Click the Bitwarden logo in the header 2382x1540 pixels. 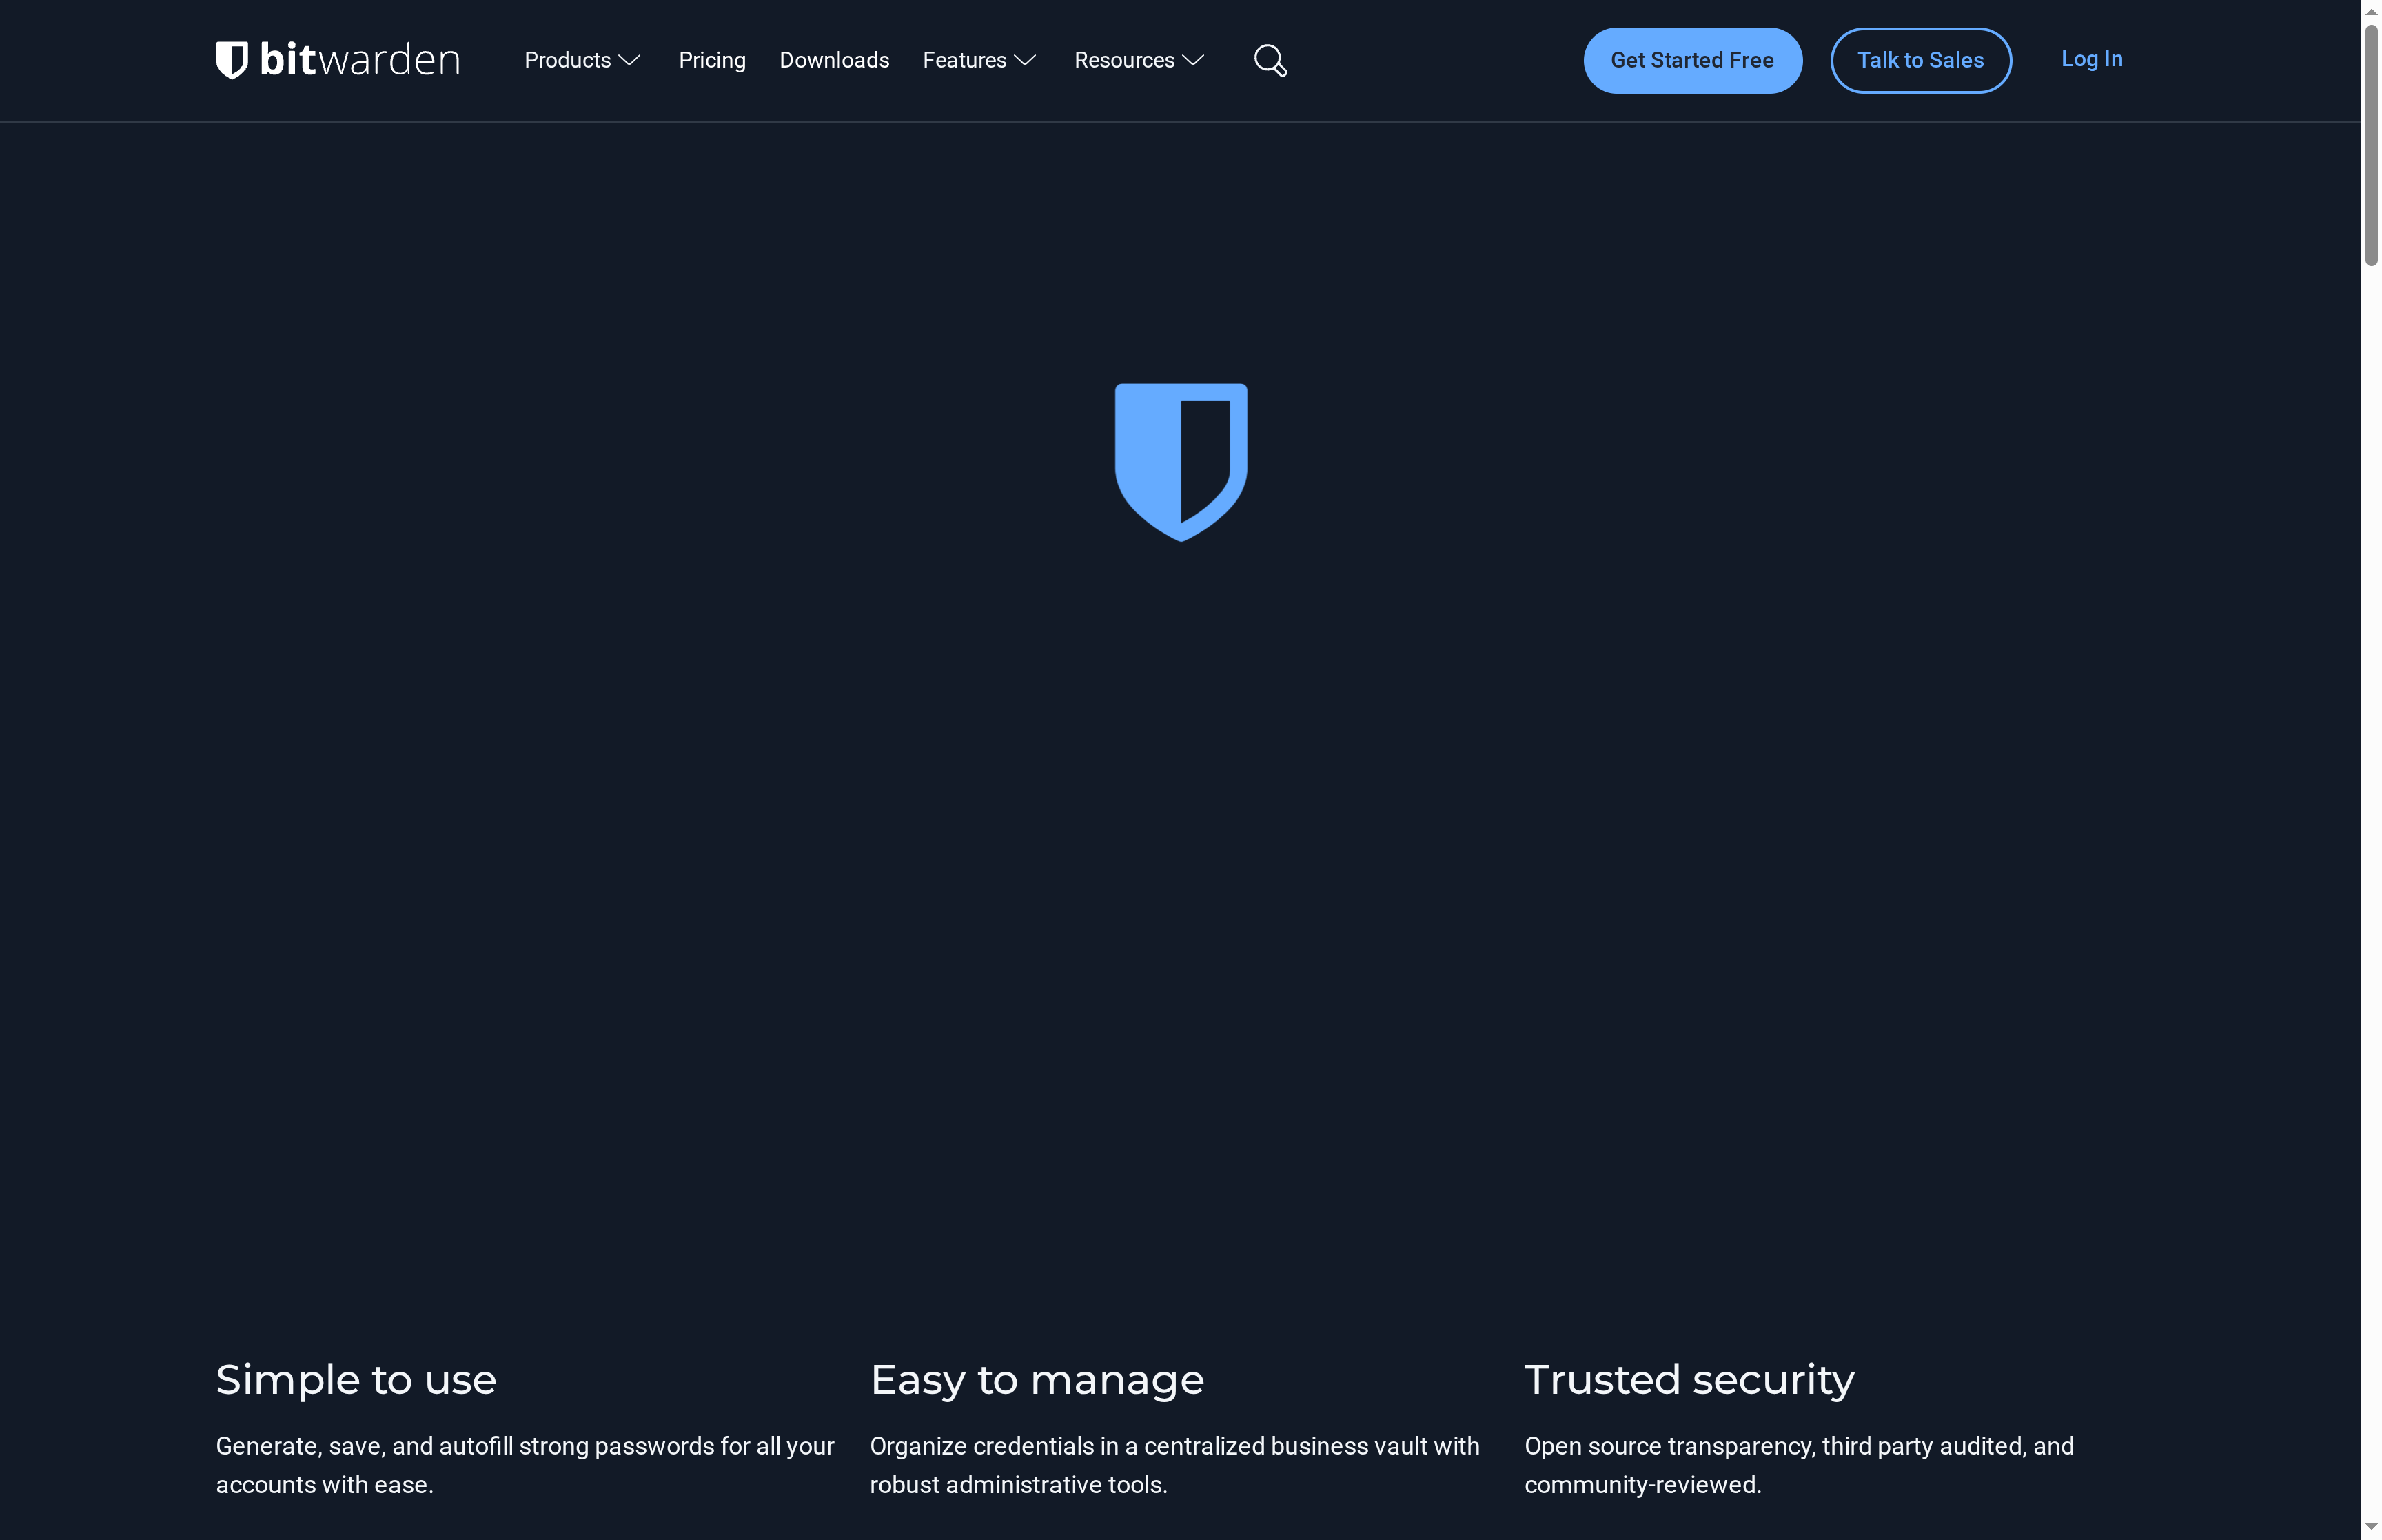point(338,60)
